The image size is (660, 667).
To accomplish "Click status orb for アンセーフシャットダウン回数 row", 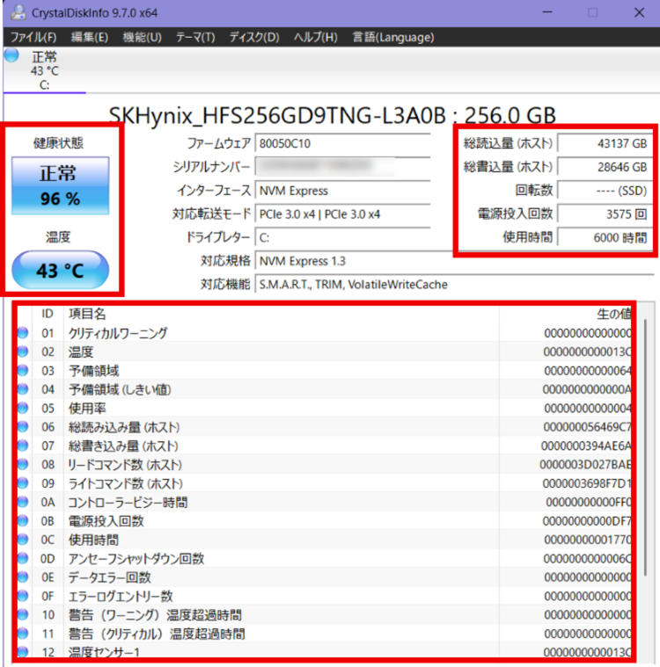I will tap(23, 558).
